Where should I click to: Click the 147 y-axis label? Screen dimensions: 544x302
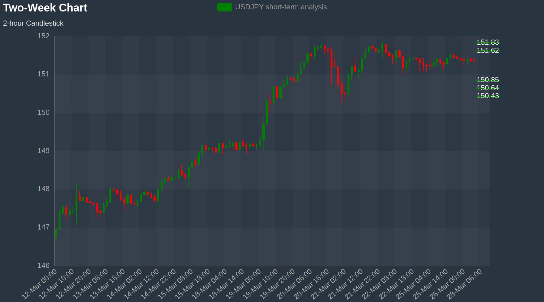click(44, 227)
